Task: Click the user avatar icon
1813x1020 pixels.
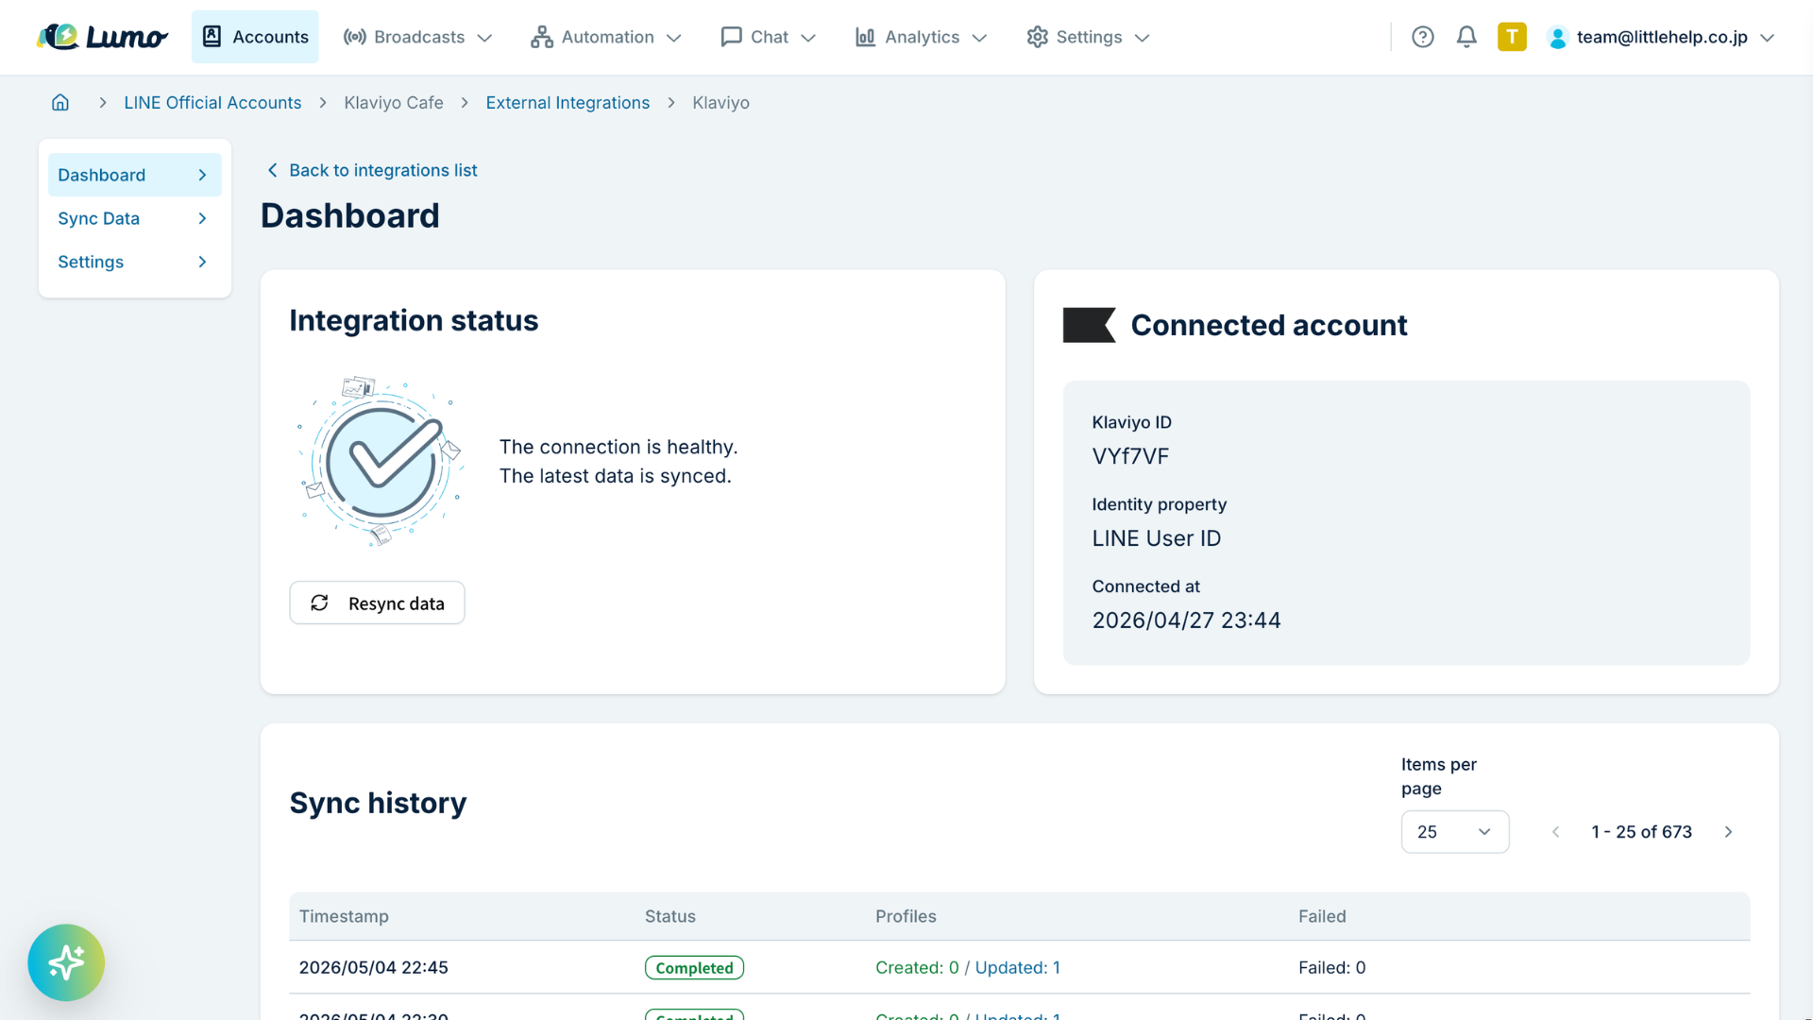Action: pos(1558,38)
